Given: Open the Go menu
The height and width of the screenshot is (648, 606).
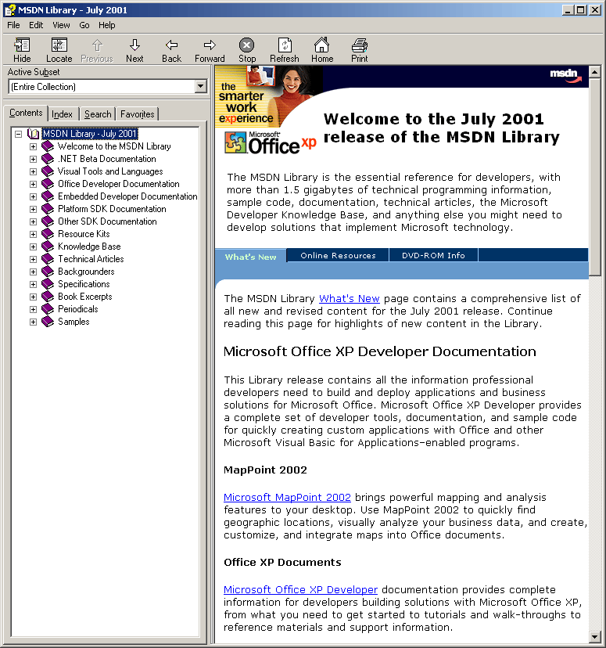Looking at the screenshot, I should click(x=84, y=25).
